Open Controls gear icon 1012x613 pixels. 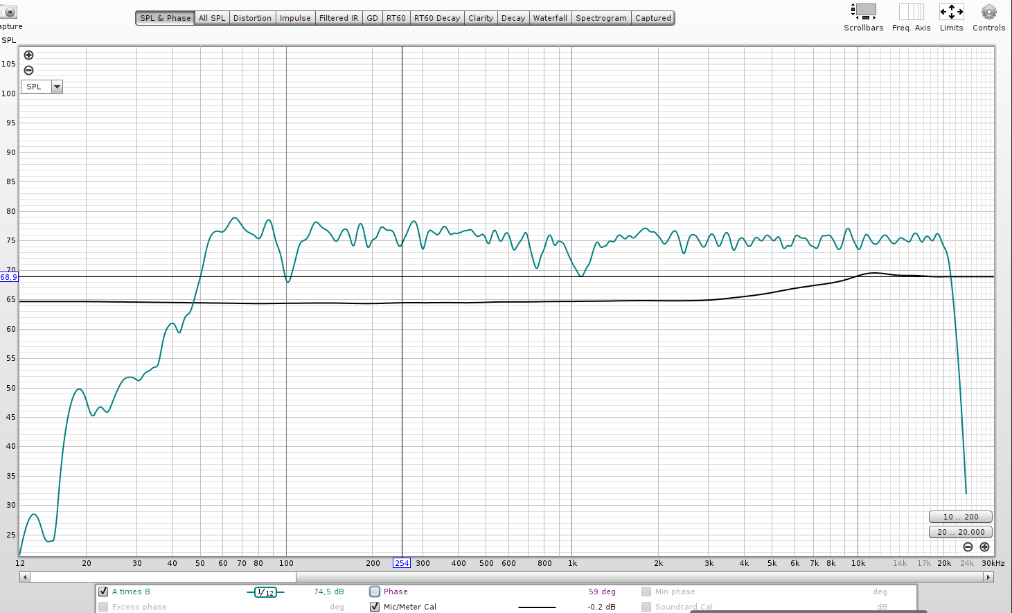click(988, 12)
